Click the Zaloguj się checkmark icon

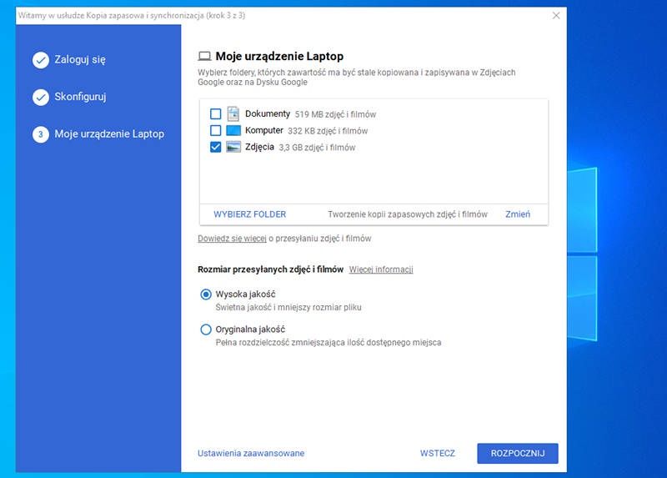pos(41,60)
